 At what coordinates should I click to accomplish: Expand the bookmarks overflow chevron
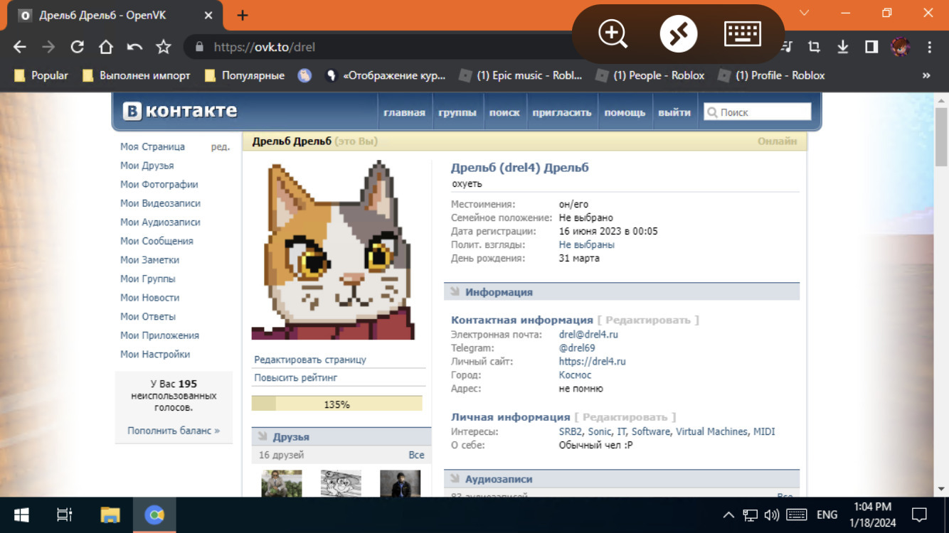coord(926,75)
